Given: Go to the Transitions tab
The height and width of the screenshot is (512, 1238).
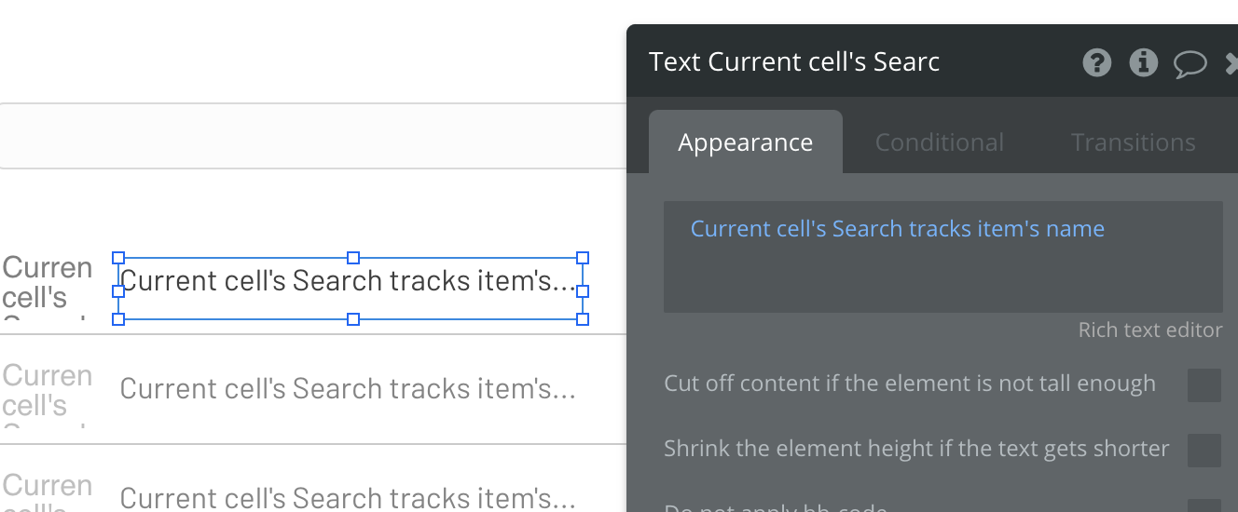Looking at the screenshot, I should (x=1133, y=142).
